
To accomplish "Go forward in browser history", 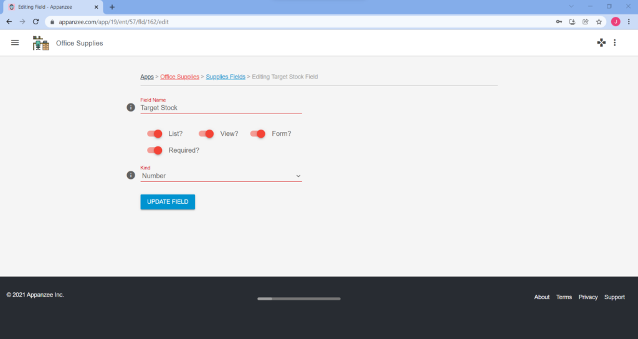I will coord(22,22).
